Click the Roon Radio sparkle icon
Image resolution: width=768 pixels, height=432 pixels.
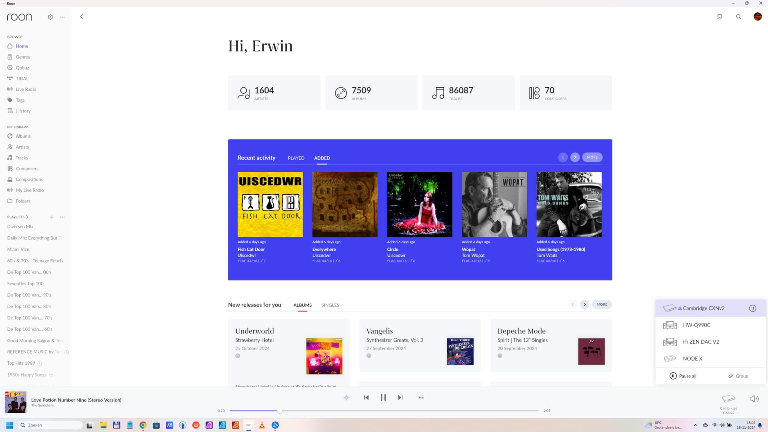click(346, 398)
